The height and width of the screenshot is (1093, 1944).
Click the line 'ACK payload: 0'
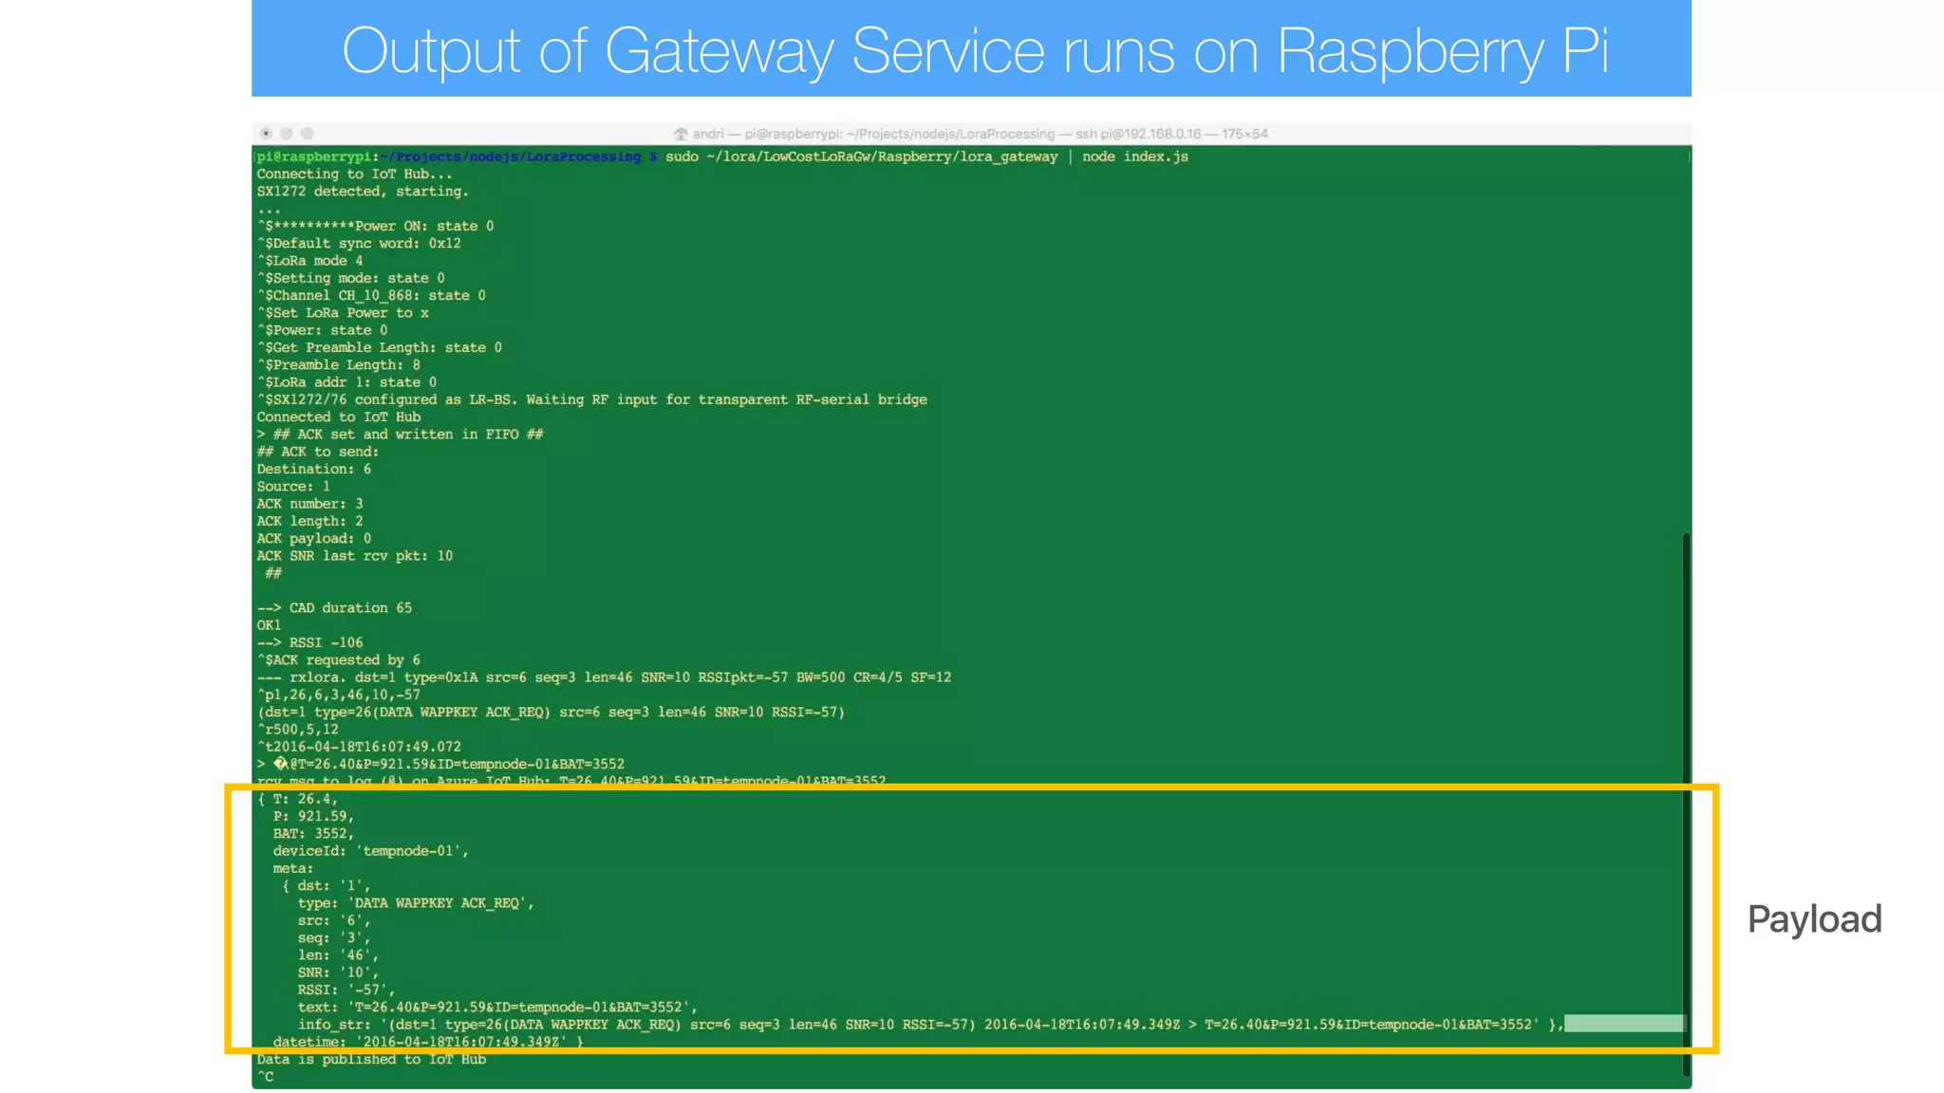[314, 539]
